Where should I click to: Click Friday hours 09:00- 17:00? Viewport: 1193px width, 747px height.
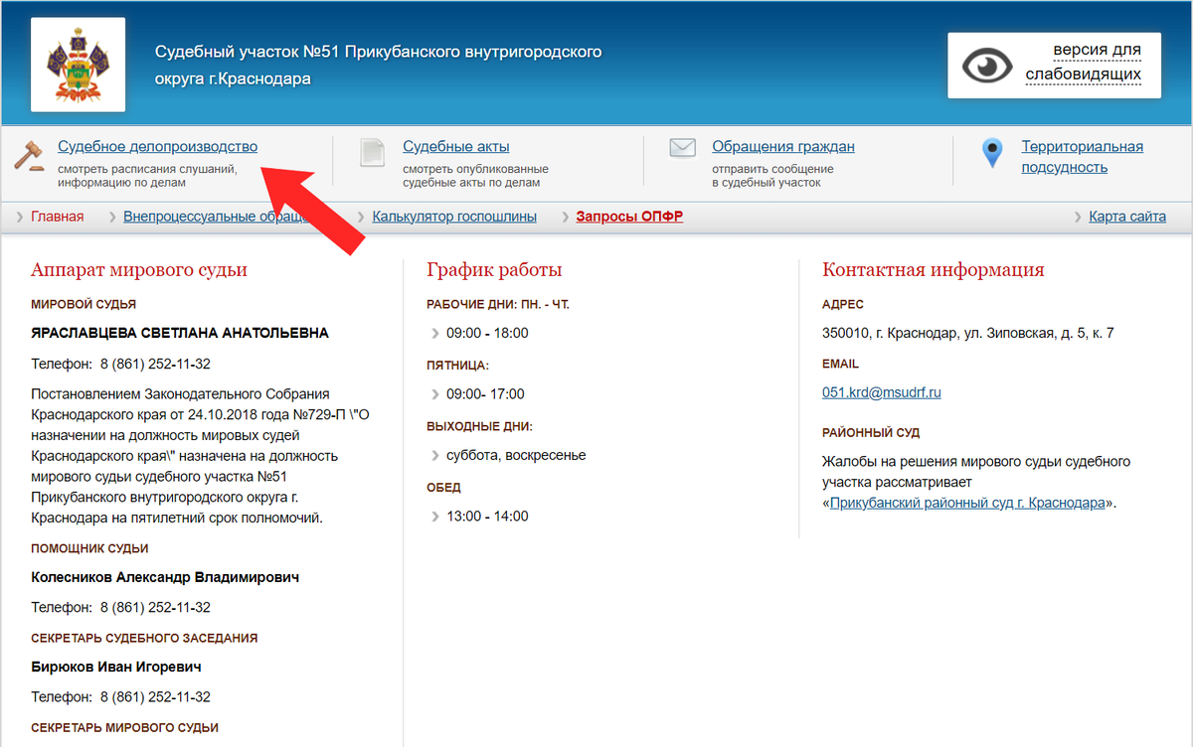click(485, 394)
